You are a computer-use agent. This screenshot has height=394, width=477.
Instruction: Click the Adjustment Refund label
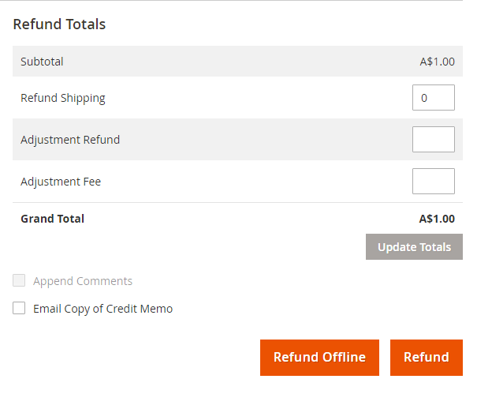coord(70,140)
